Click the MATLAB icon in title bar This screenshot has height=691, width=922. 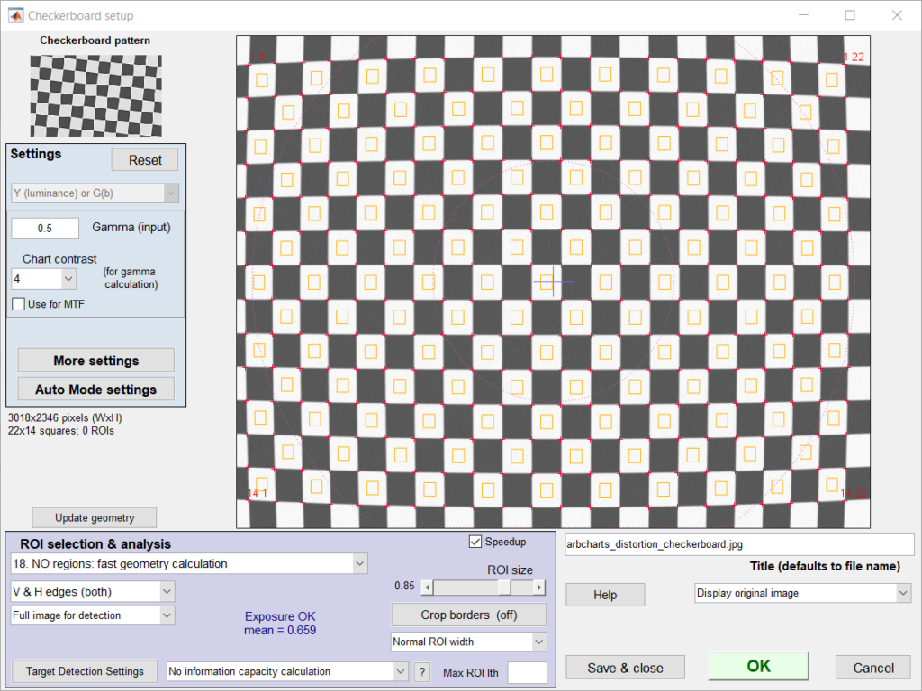[16, 15]
